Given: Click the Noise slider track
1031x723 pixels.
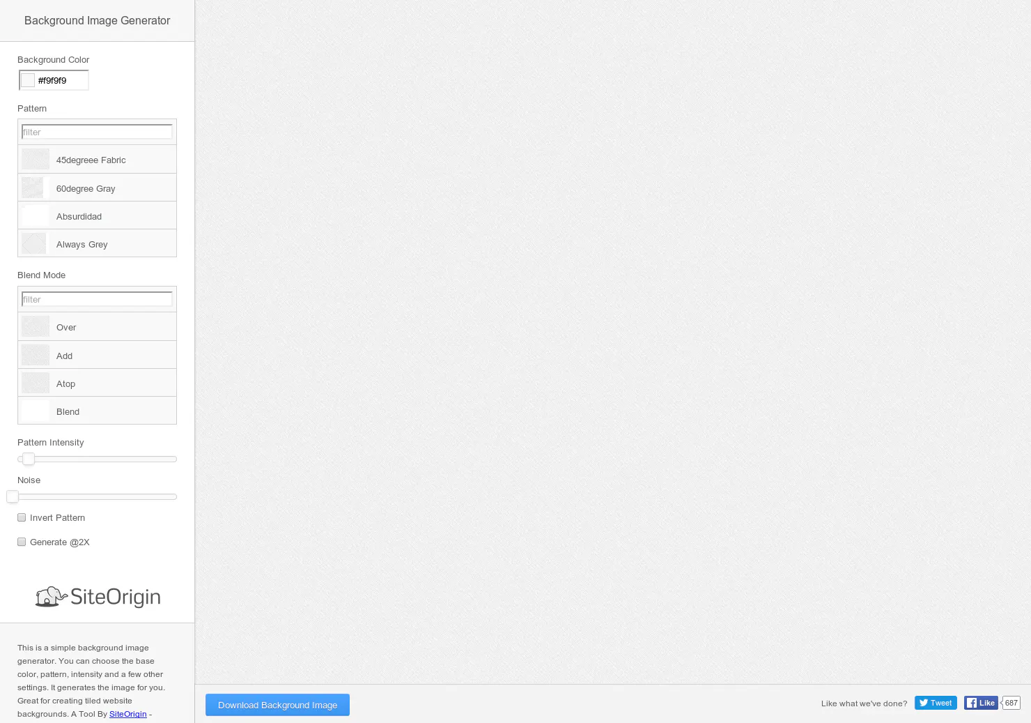Looking at the screenshot, I should (97, 496).
